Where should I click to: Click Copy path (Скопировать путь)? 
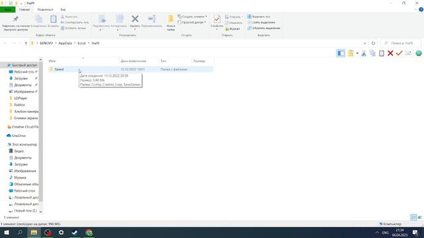[75, 22]
